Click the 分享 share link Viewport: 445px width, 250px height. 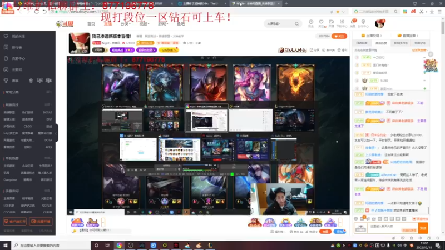click(314, 50)
